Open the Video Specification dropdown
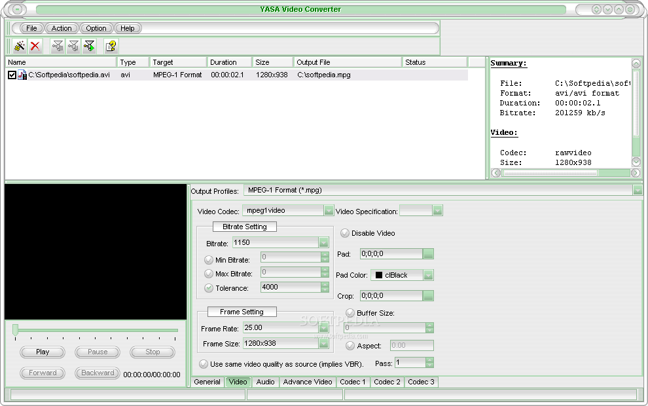The image size is (648, 406). point(437,210)
